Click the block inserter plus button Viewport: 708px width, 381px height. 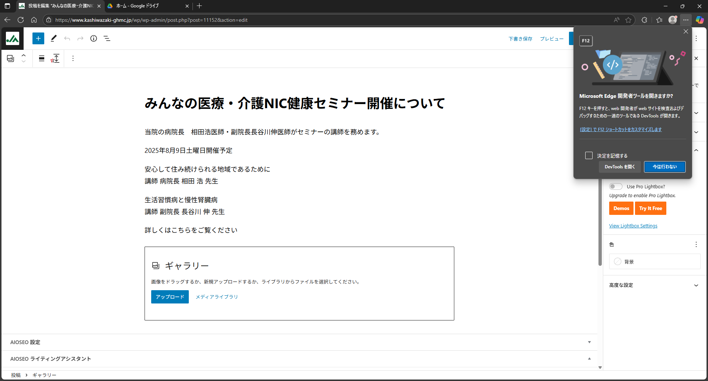tap(38, 38)
